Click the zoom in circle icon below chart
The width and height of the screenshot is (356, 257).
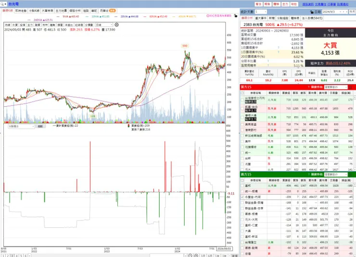coord(196,256)
